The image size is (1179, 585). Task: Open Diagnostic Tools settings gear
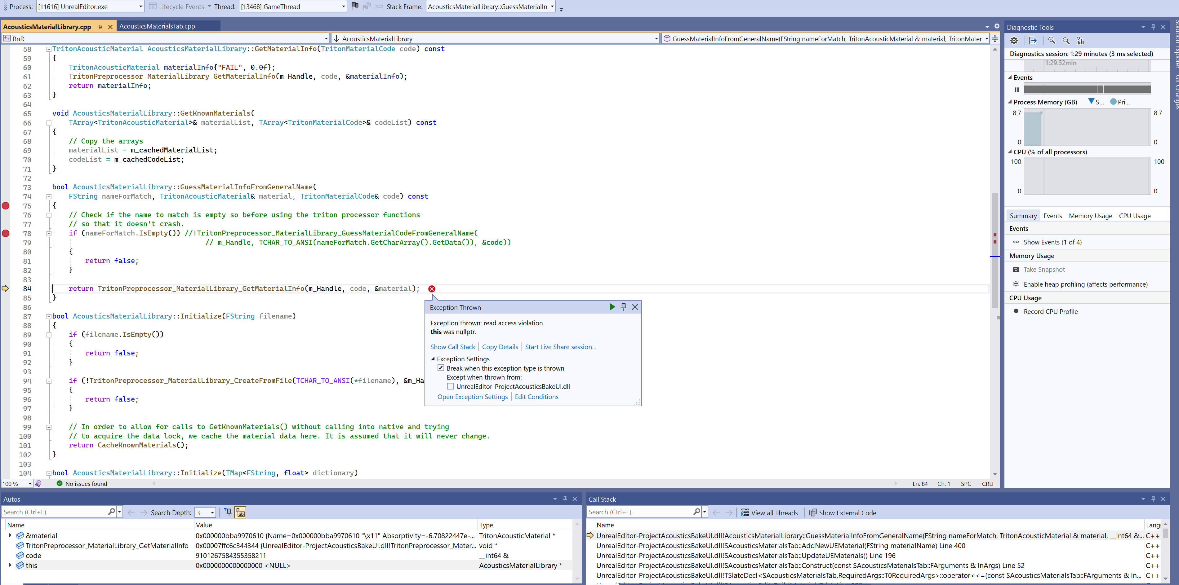coord(1014,41)
